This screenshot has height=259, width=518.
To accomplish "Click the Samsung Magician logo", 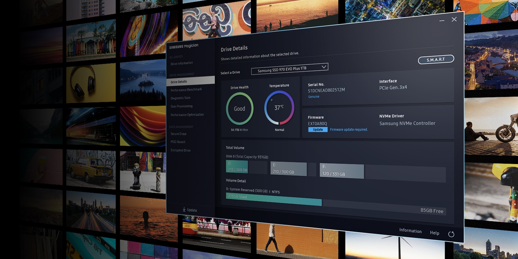I will click(x=184, y=46).
